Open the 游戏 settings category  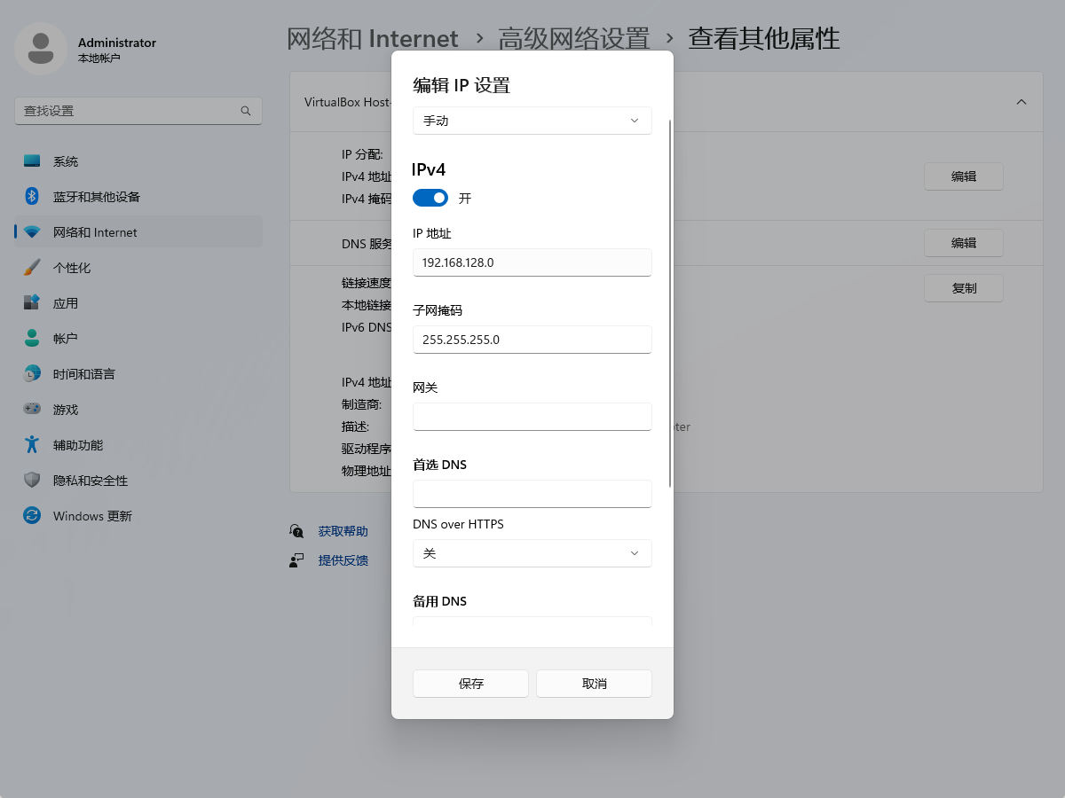pos(138,410)
